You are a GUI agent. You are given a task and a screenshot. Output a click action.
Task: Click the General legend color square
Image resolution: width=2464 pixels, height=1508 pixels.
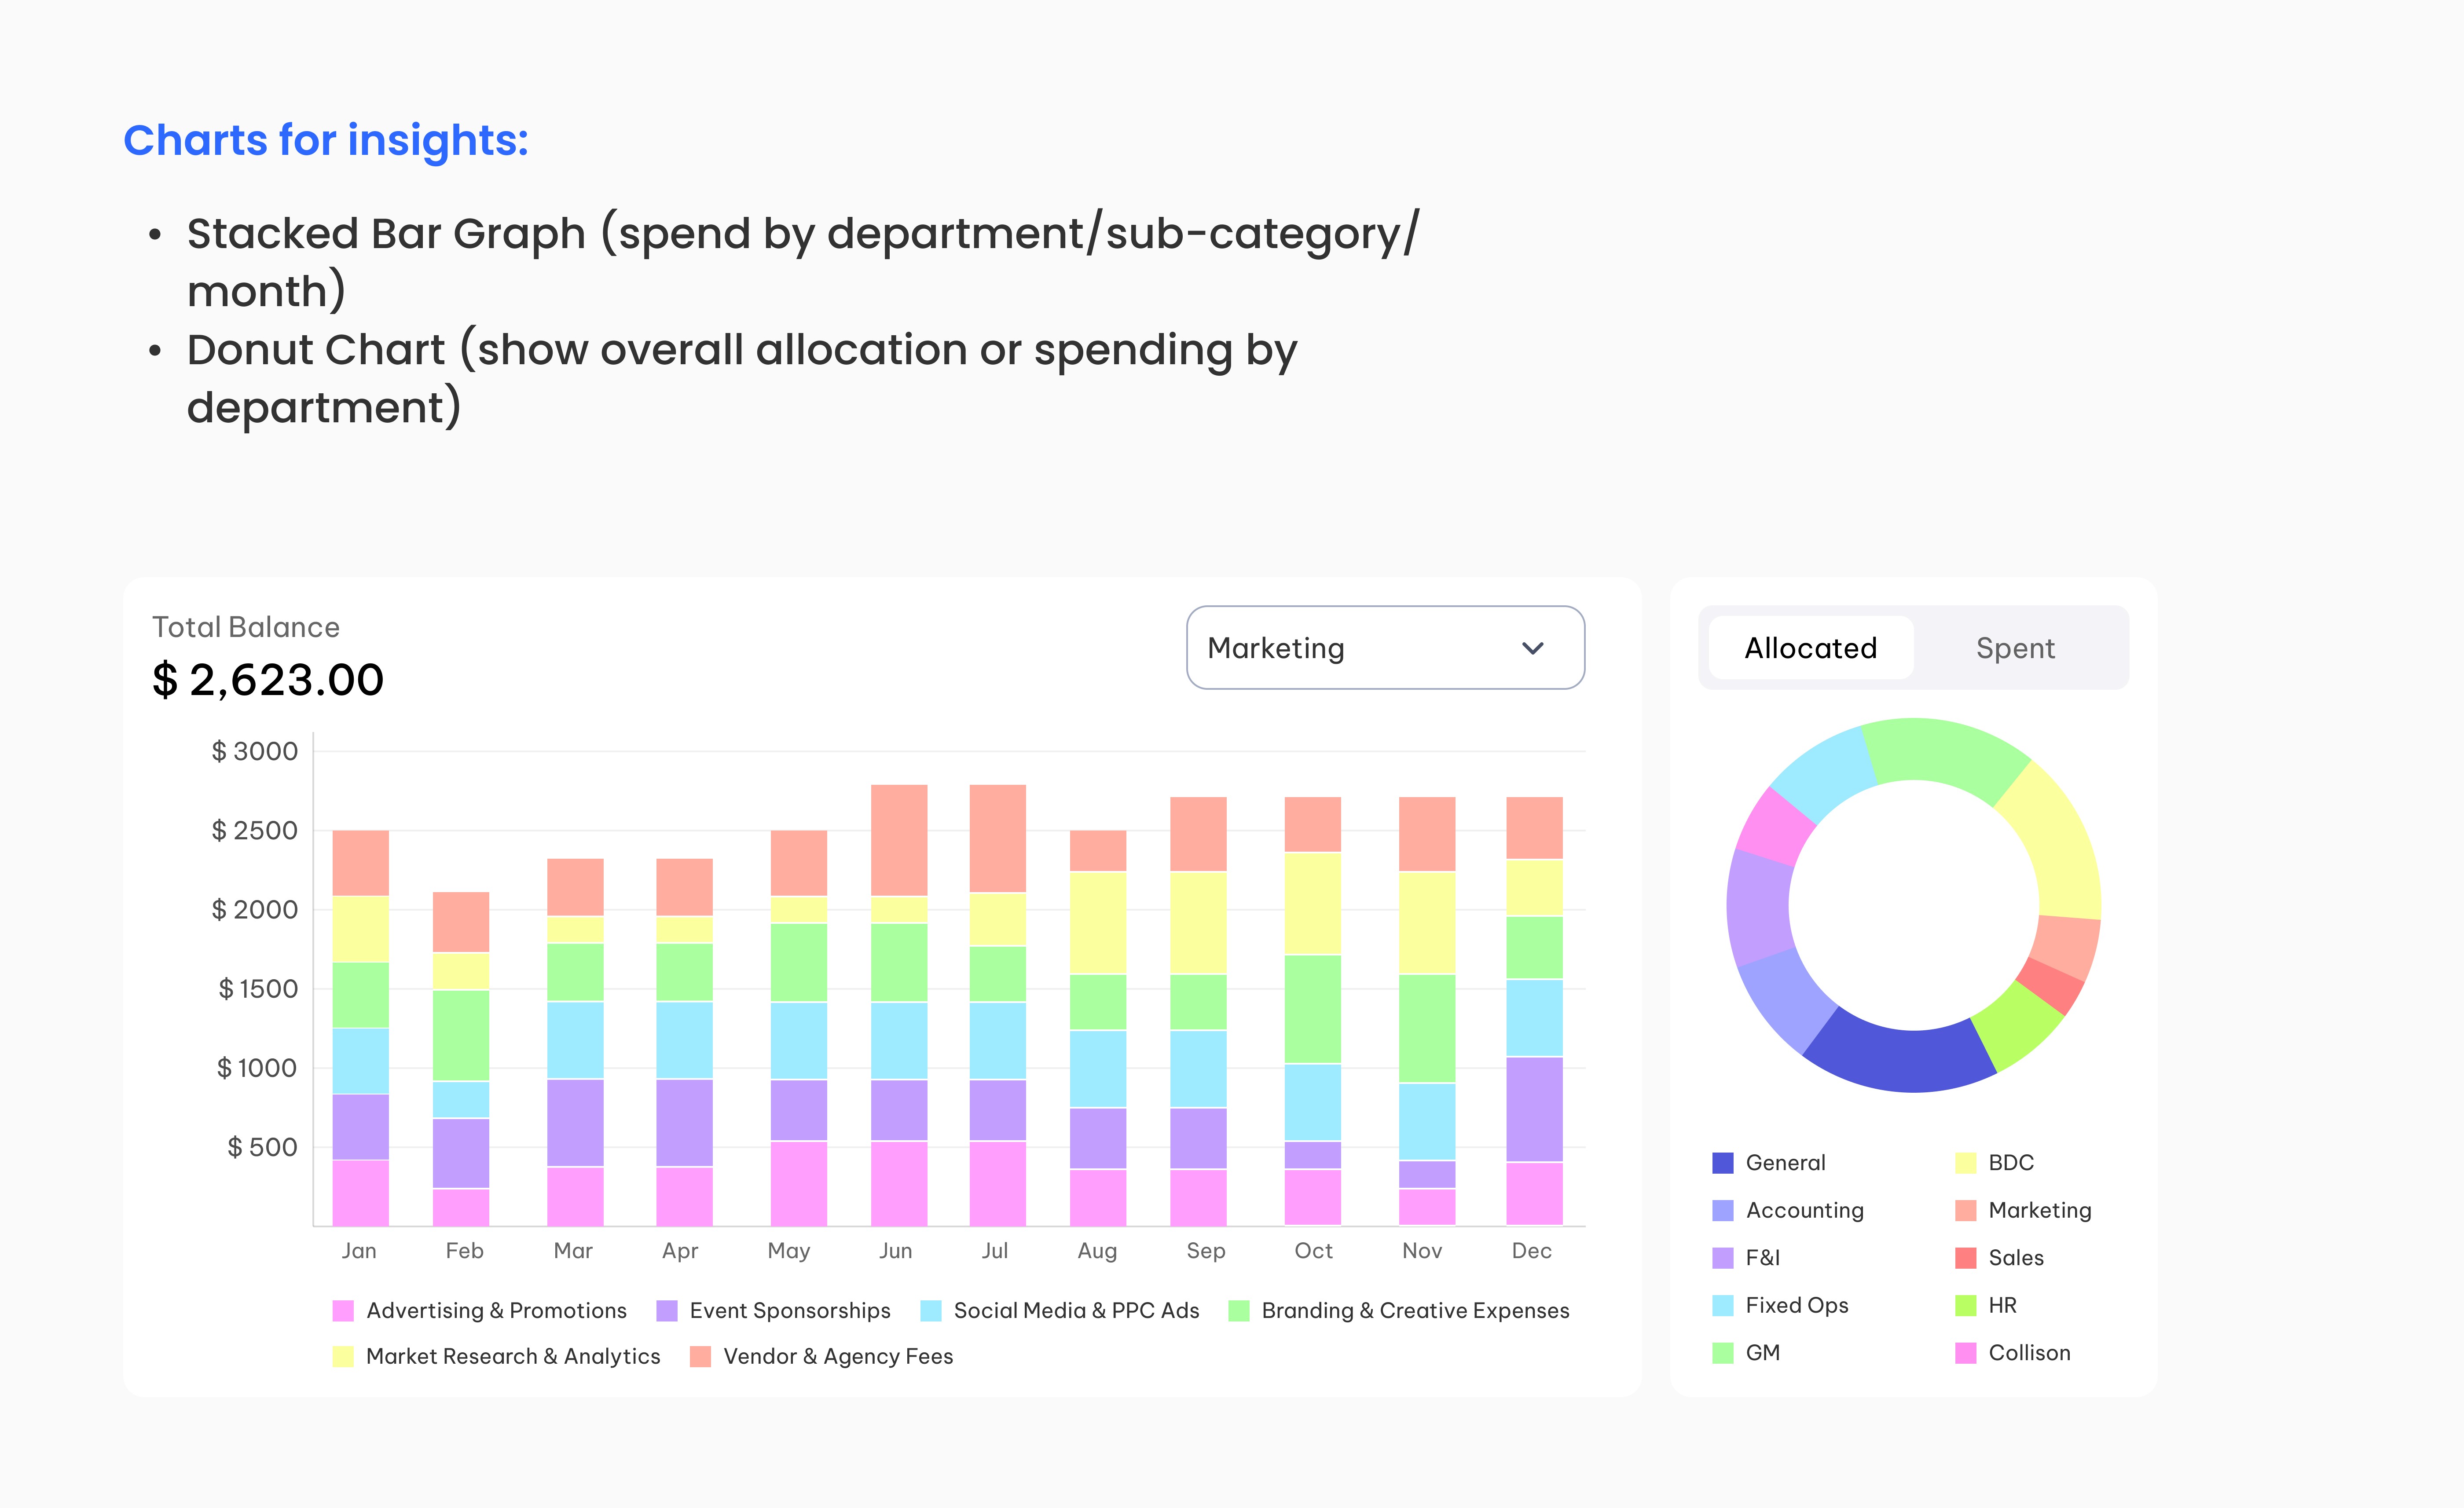pos(1722,1163)
